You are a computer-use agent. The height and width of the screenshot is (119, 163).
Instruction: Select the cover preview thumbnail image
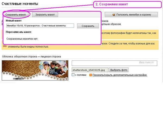(x=35, y=70)
